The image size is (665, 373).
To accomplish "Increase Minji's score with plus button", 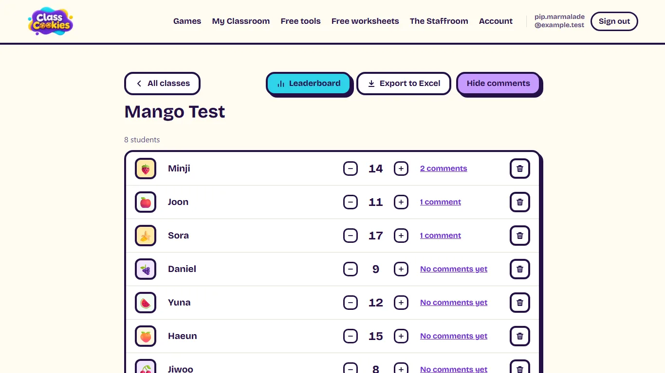I will click(x=401, y=169).
